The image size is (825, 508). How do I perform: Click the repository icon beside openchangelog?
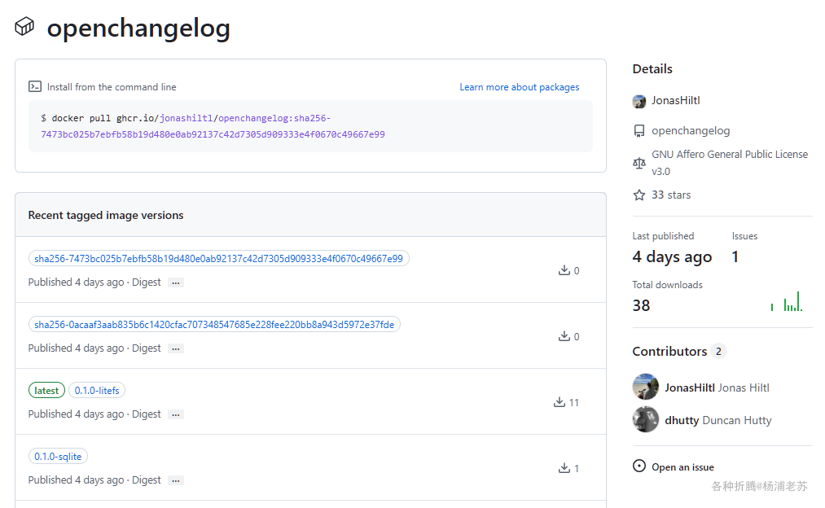[x=639, y=131]
